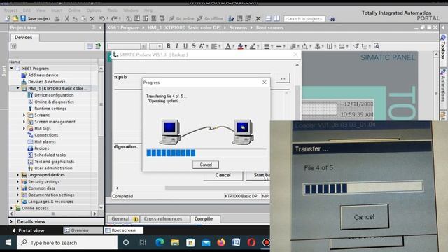Open Firefox from the taskbar
Image resolution: width=448 pixels, height=252 pixels.
click(221, 243)
